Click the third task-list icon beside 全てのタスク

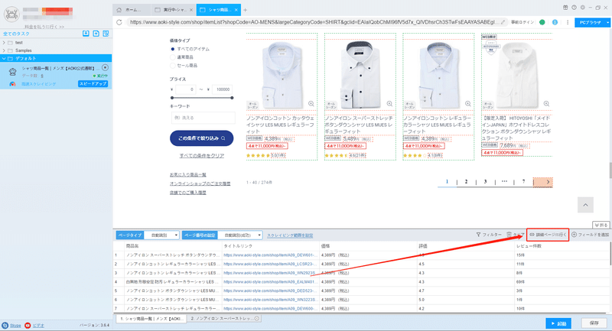tap(106, 34)
